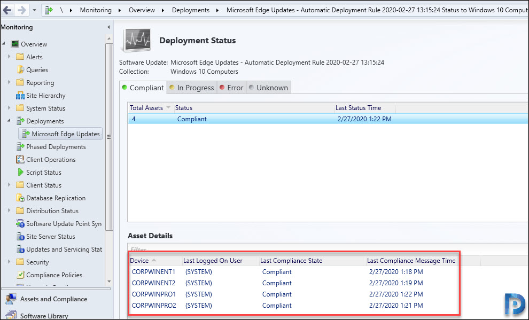Click the Client Status folder icon

pos(20,185)
